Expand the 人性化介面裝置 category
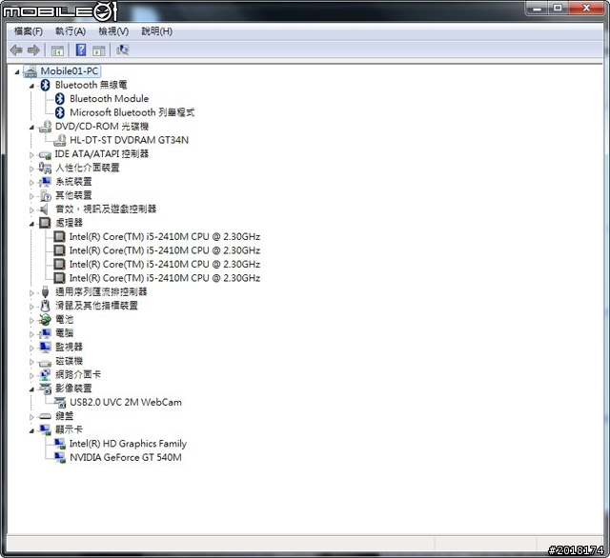610x558 pixels. (x=31, y=169)
